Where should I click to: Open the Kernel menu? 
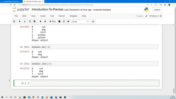point(62,16)
